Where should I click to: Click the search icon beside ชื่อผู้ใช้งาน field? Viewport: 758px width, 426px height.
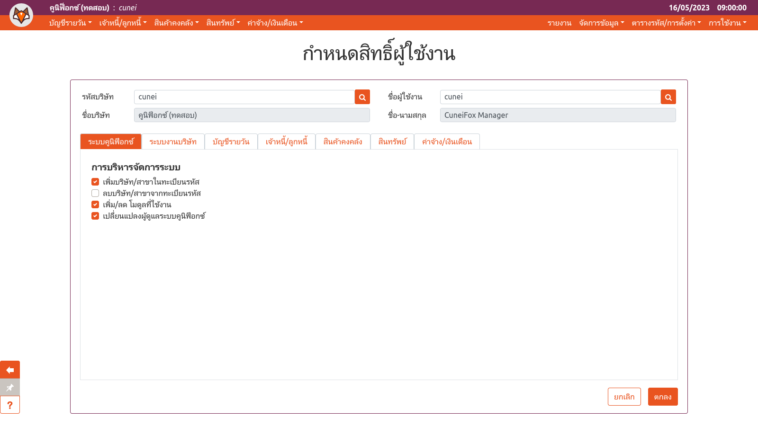pos(668,97)
